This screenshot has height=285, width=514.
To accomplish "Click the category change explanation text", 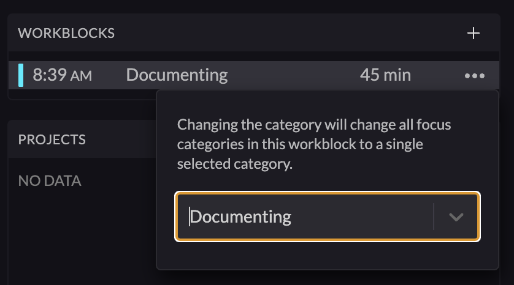I will [x=314, y=144].
